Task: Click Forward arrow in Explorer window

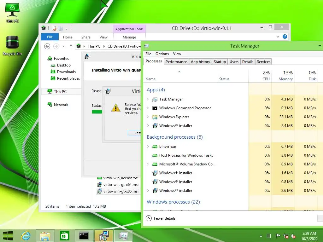Action: tap(56, 46)
